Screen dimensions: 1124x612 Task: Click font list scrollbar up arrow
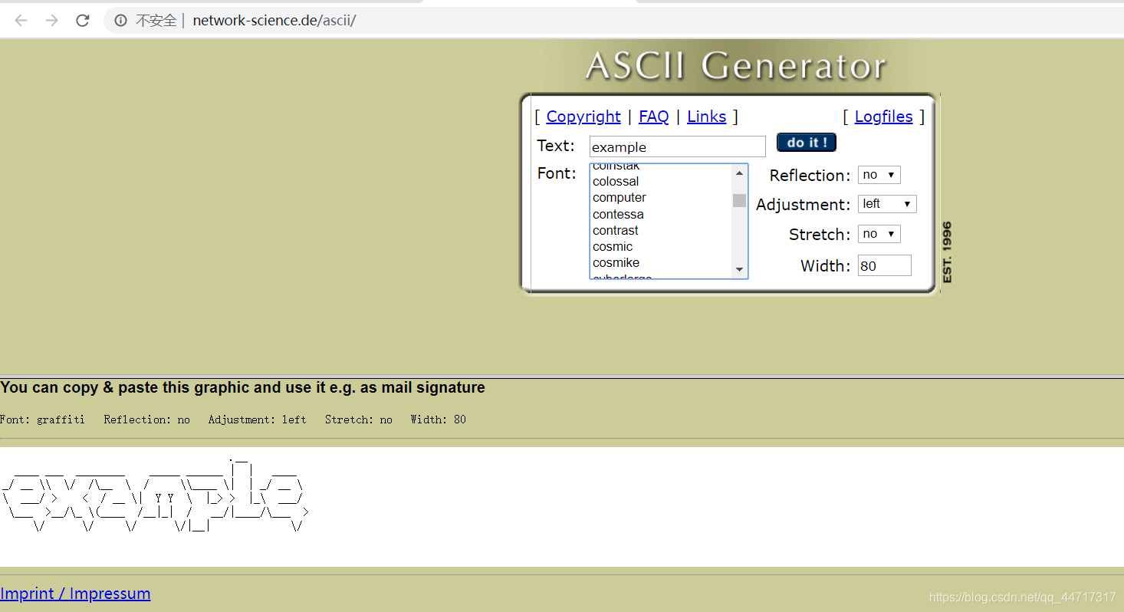coord(739,173)
